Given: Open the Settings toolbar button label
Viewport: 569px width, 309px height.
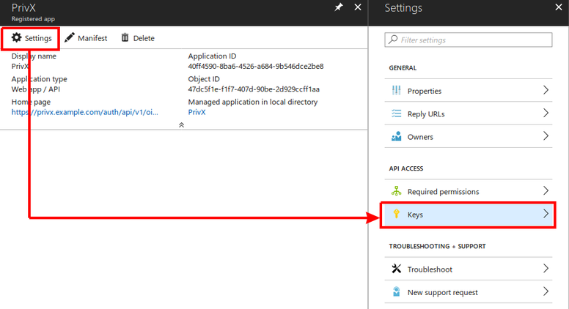Looking at the screenshot, I should click(38, 38).
